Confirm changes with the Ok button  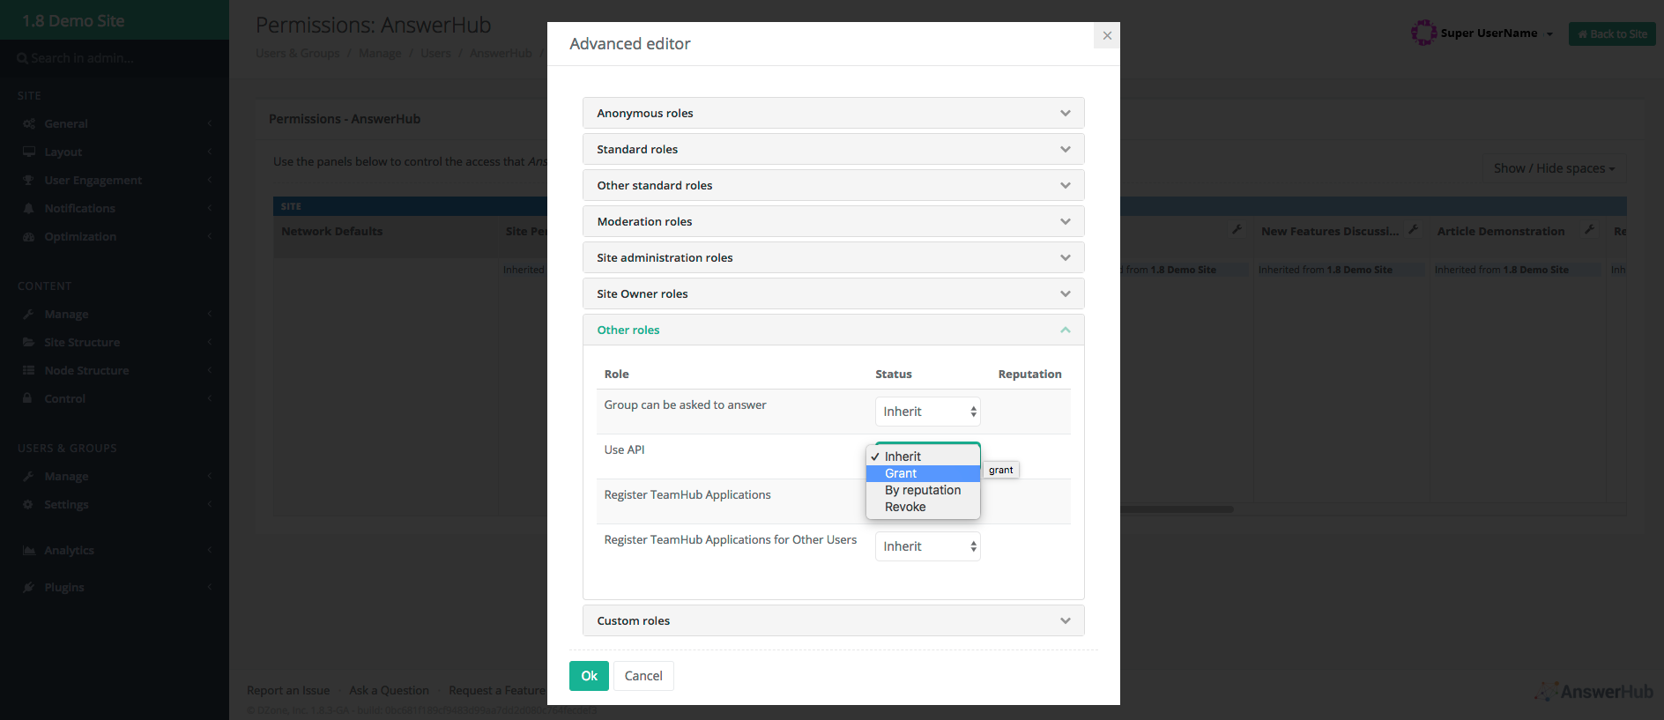click(589, 676)
